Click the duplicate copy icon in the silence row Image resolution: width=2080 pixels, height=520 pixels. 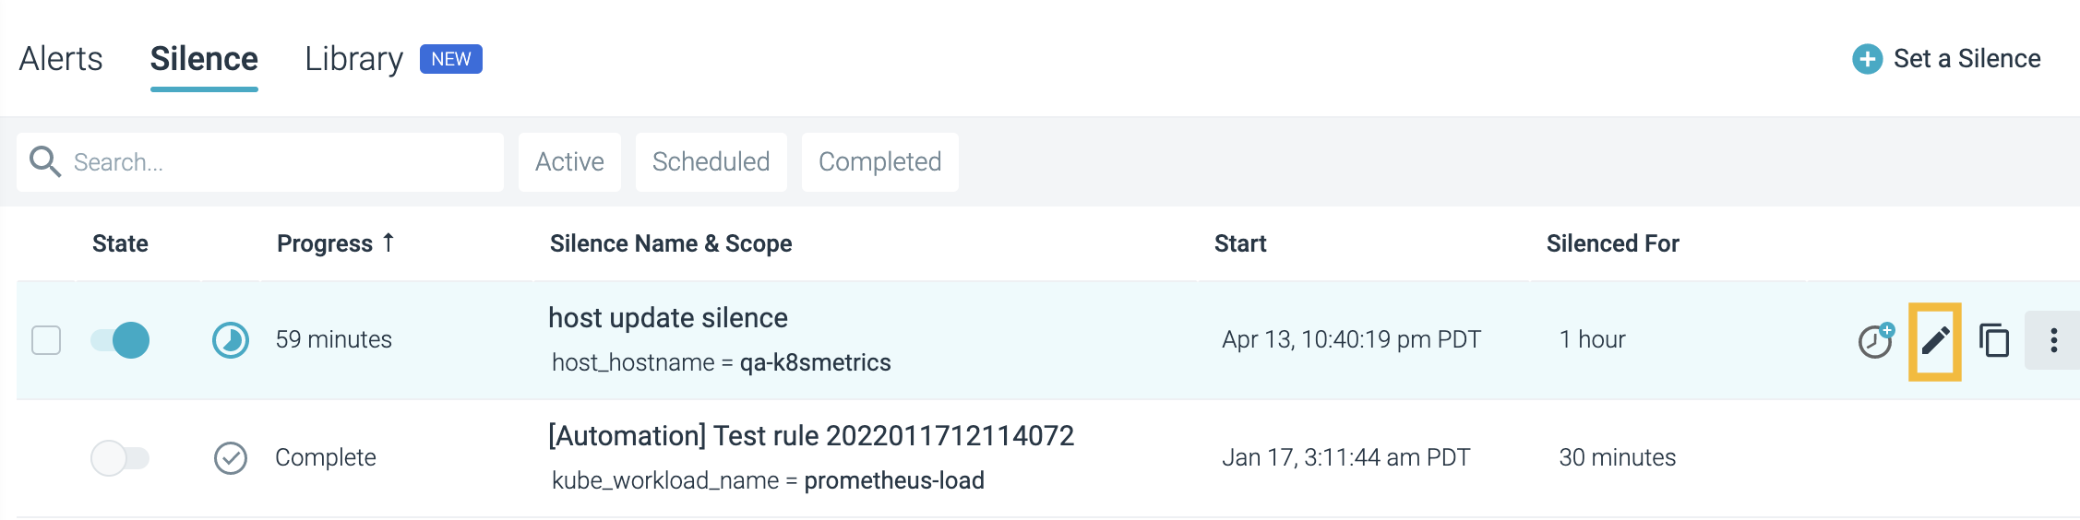(x=1994, y=340)
